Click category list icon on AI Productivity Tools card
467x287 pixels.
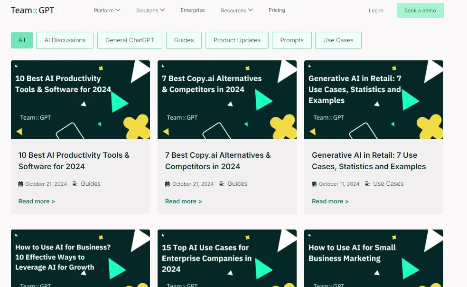pyautogui.click(x=75, y=184)
